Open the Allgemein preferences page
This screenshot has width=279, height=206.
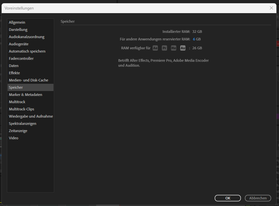[x=17, y=22]
